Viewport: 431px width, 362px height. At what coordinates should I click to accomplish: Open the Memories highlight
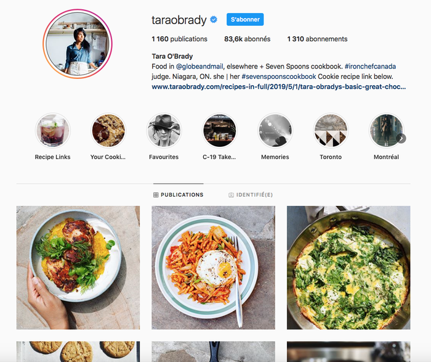(x=275, y=131)
